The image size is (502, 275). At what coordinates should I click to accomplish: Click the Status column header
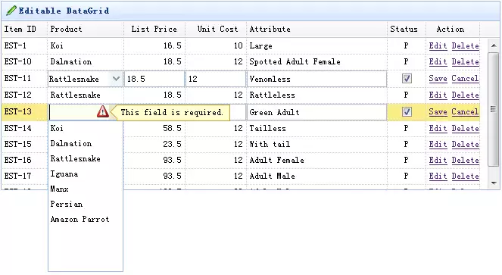click(x=407, y=29)
